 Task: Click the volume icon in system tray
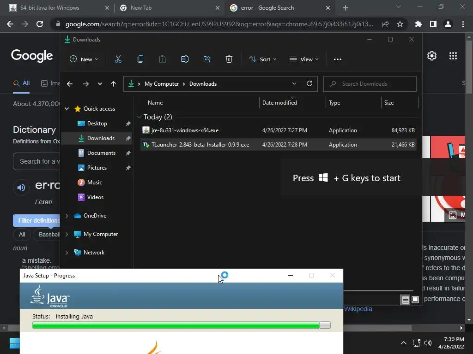428,343
